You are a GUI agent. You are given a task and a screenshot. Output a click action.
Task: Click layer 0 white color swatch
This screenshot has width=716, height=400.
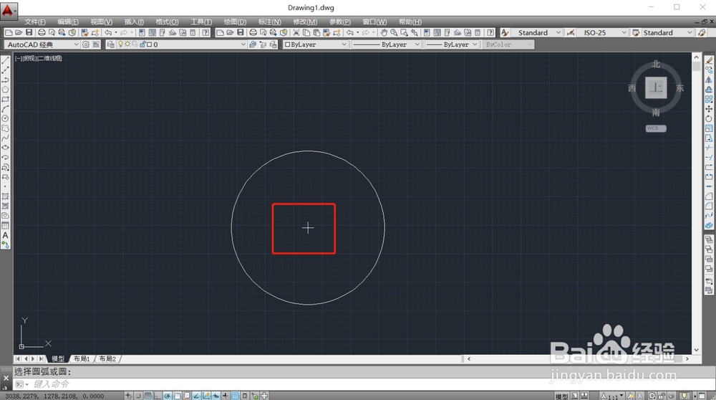click(x=149, y=44)
